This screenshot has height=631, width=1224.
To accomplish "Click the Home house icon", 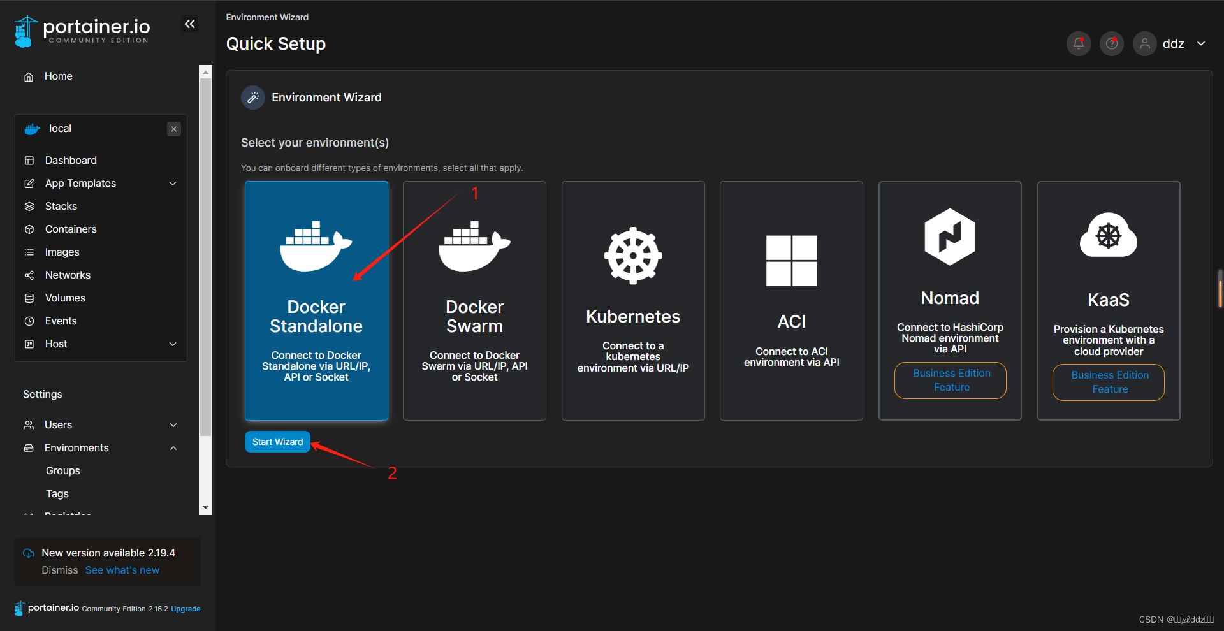I will pos(29,76).
